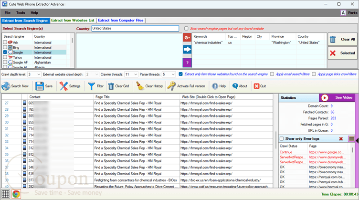
Task: Click the Clear All trash bin icon
Action: click(x=333, y=39)
